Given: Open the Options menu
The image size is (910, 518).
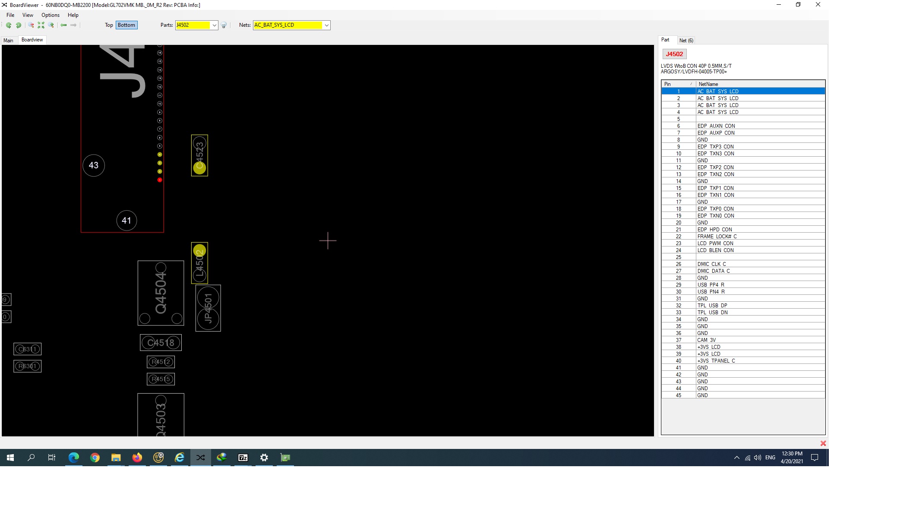Looking at the screenshot, I should tap(51, 15).
